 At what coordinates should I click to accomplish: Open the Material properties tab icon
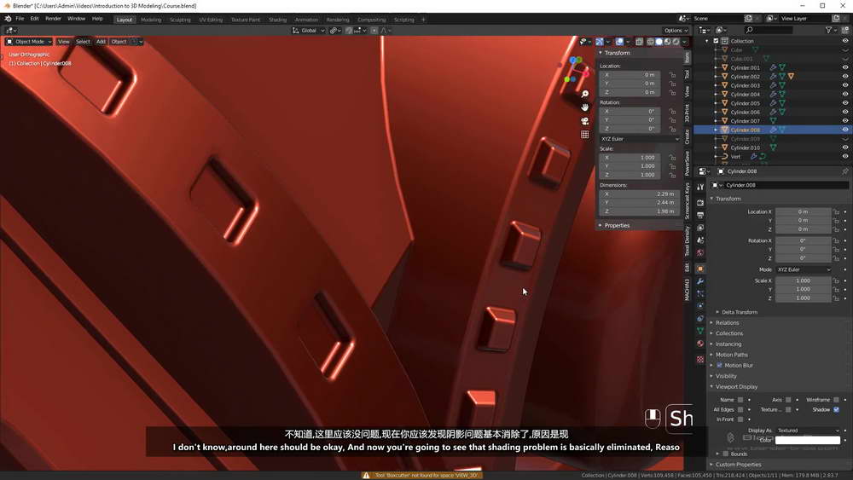point(700,344)
